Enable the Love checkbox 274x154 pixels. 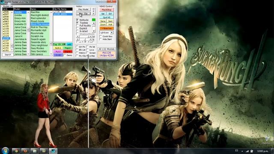point(87,50)
